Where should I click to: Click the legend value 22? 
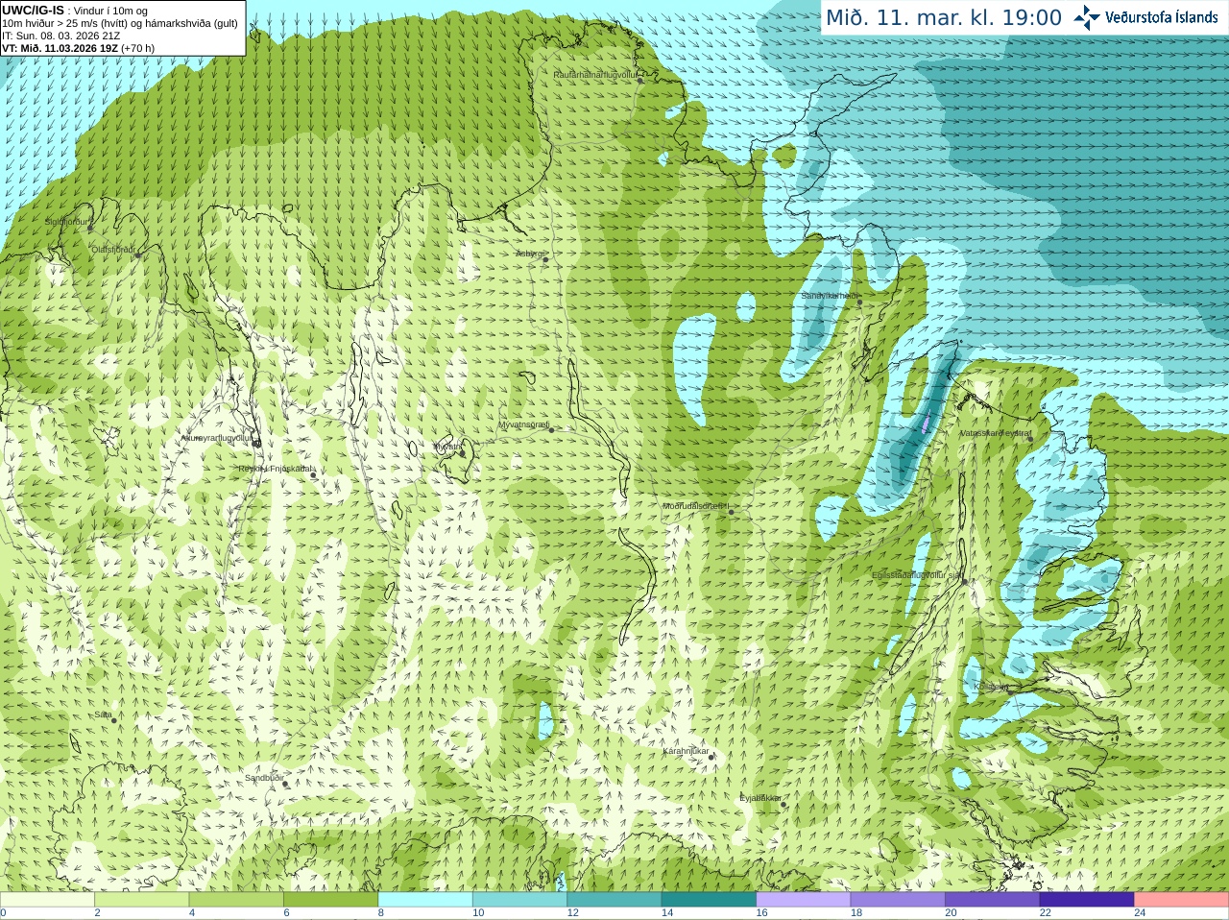point(1046,913)
